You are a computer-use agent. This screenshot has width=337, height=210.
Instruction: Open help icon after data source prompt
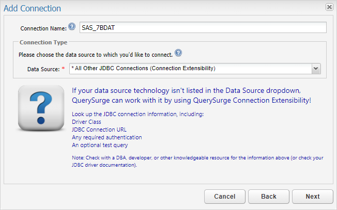[x=178, y=53]
